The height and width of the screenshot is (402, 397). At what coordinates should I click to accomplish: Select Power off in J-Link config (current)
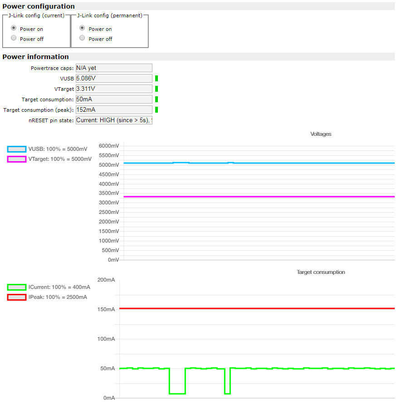[x=14, y=38]
